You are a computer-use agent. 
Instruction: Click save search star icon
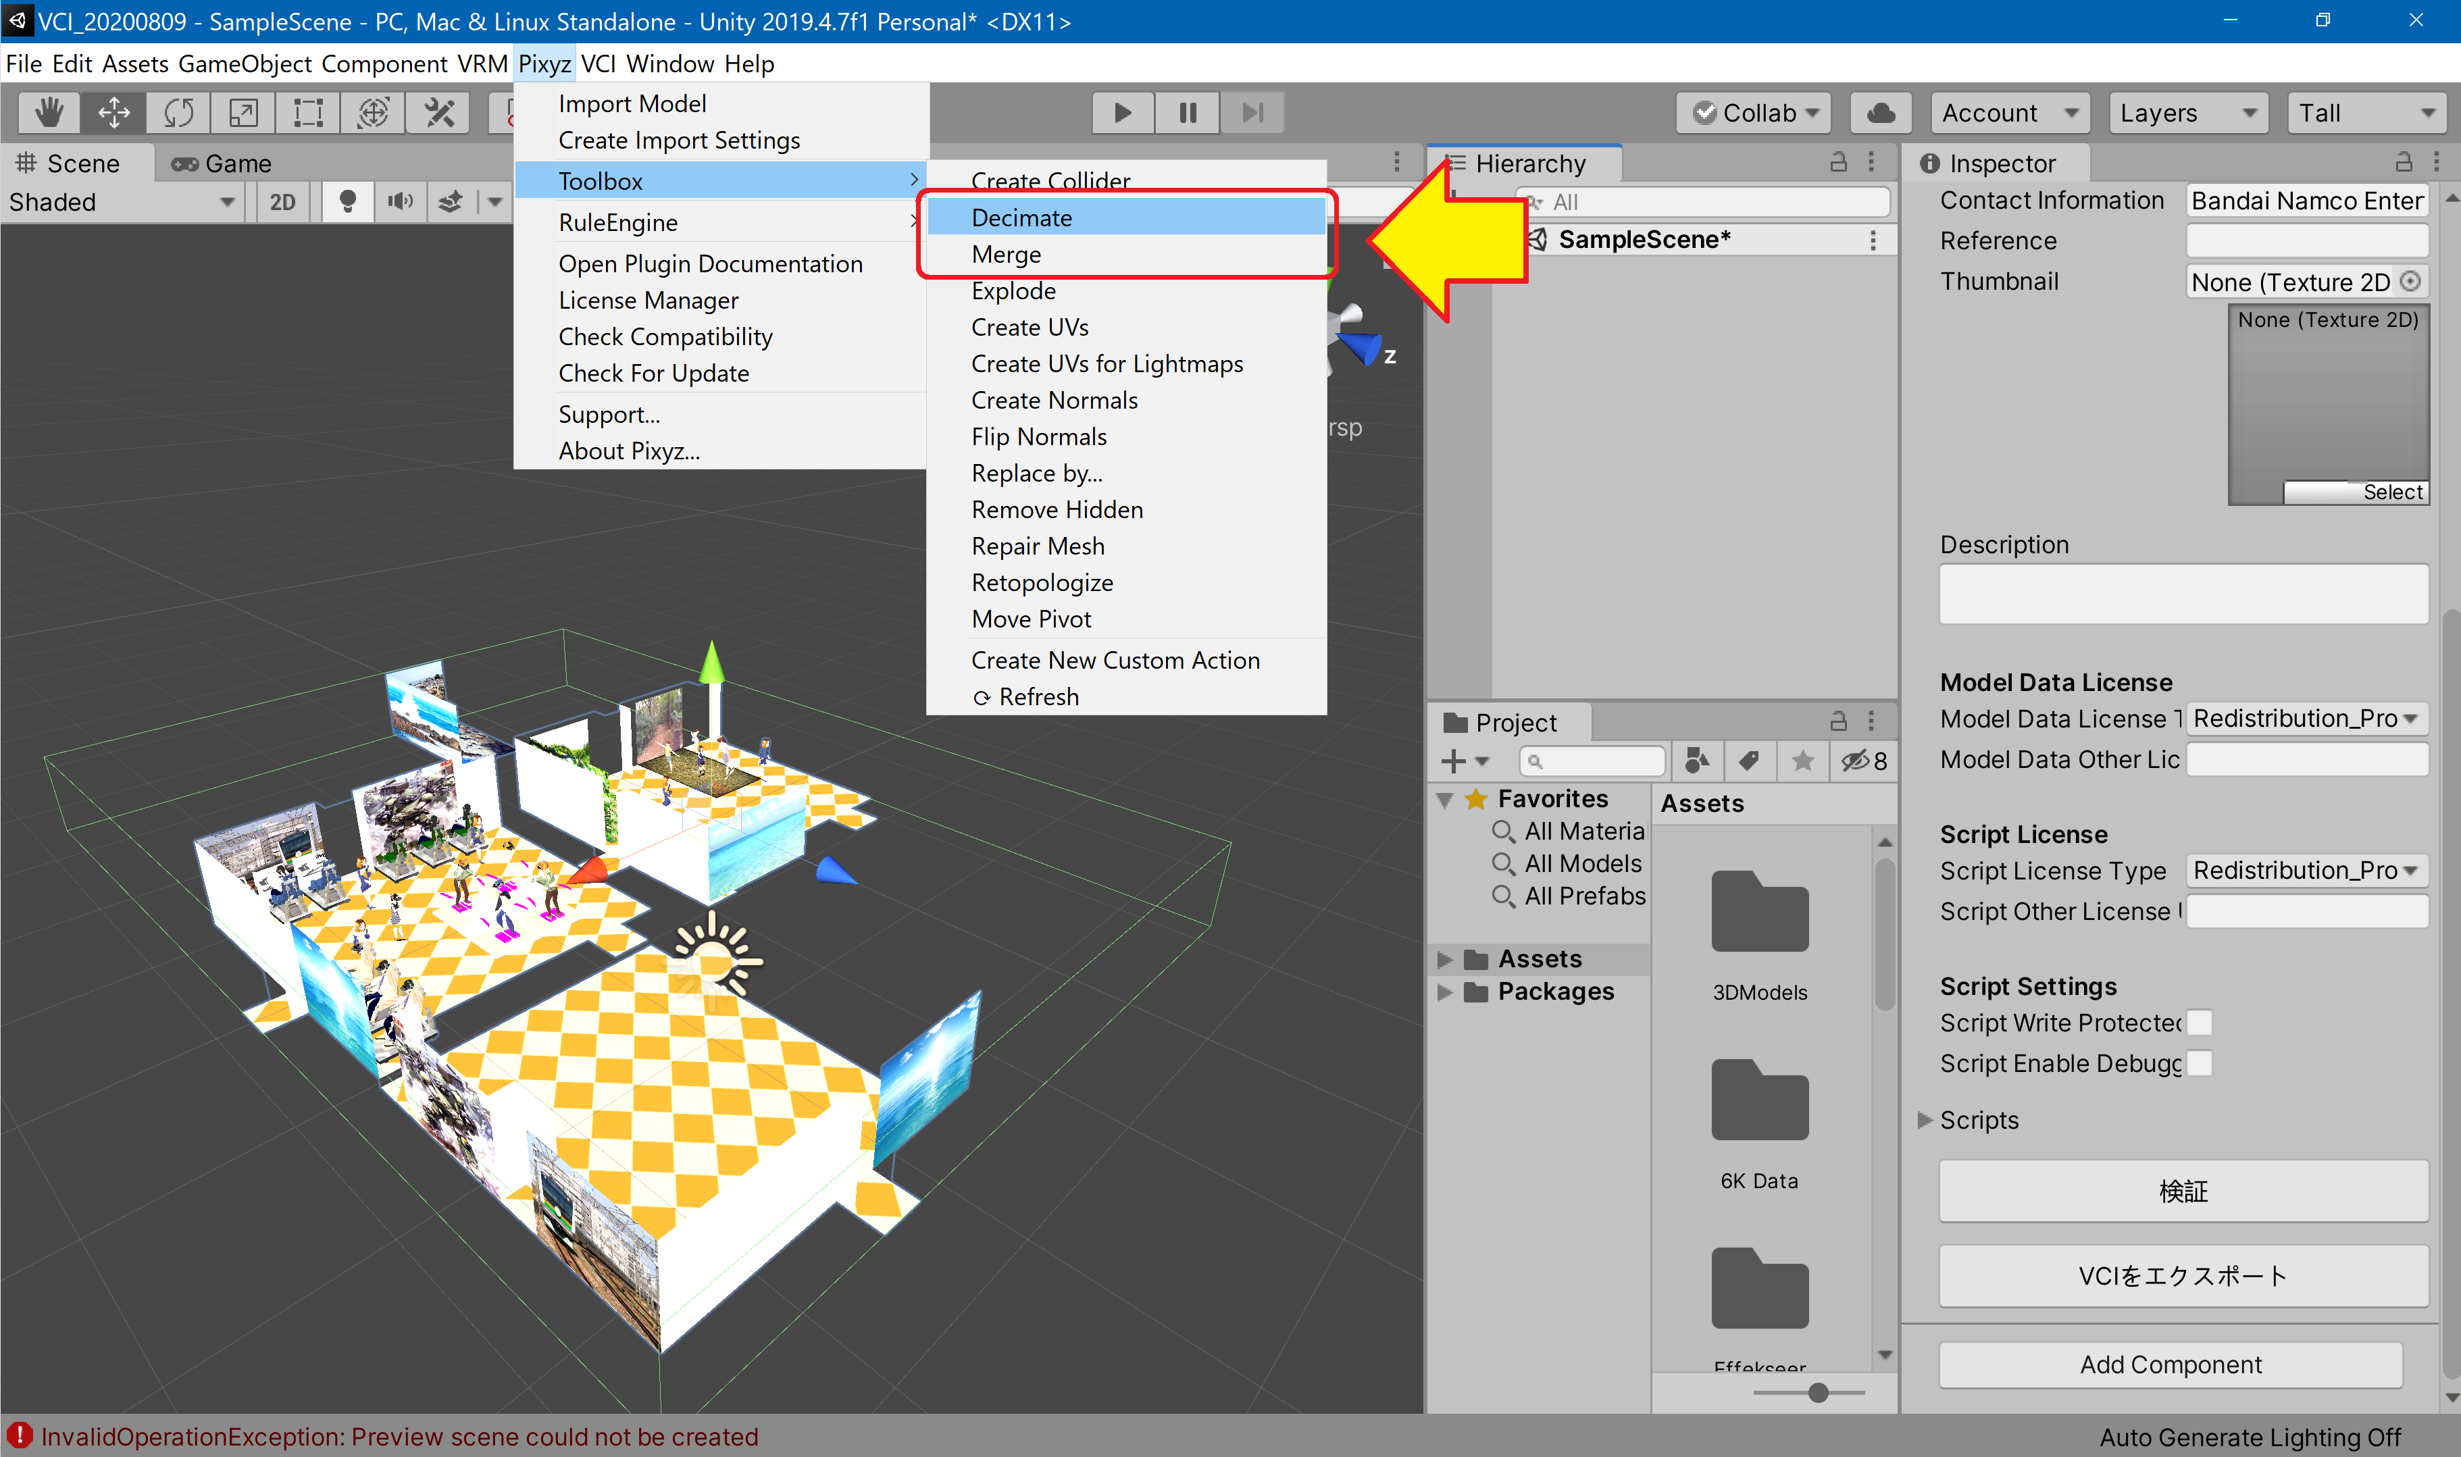pyautogui.click(x=1802, y=761)
